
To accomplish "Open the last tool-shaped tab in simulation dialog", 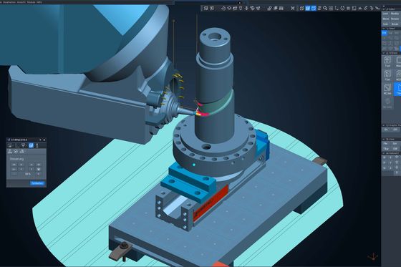I will pyautogui.click(x=37, y=145).
